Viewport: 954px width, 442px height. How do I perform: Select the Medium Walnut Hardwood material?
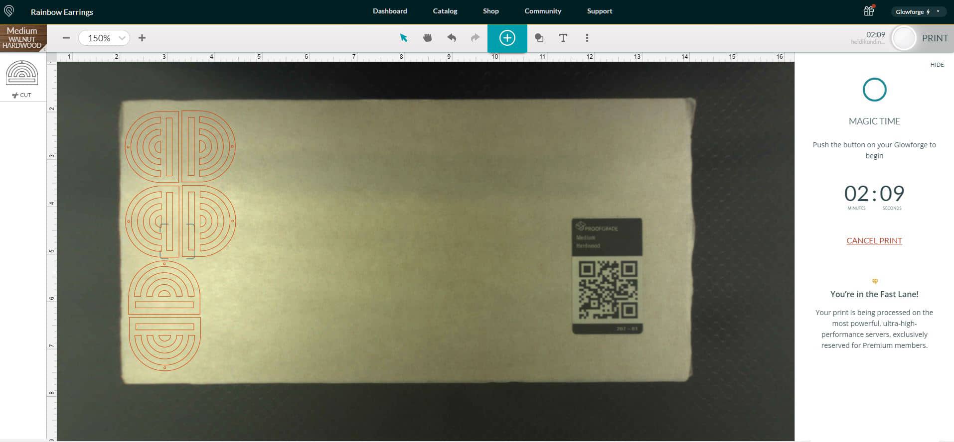point(22,38)
